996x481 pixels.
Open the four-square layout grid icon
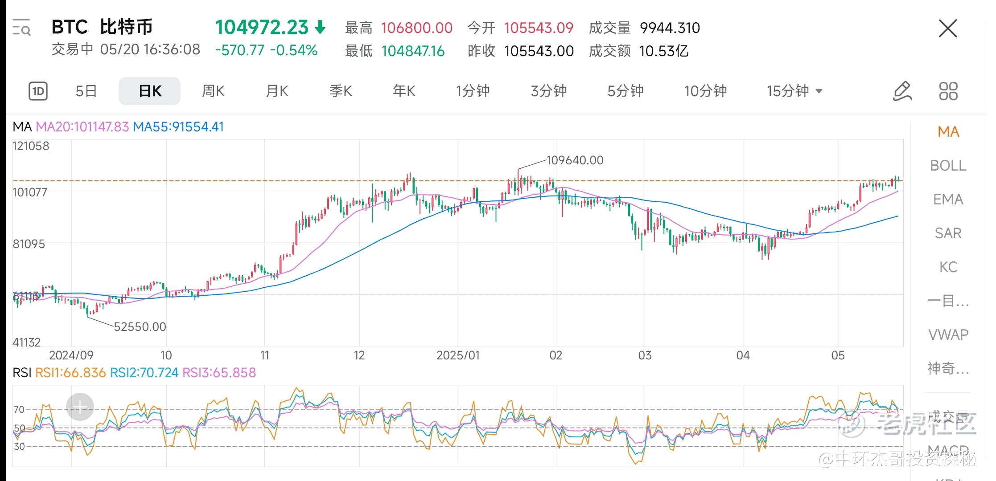point(948,91)
